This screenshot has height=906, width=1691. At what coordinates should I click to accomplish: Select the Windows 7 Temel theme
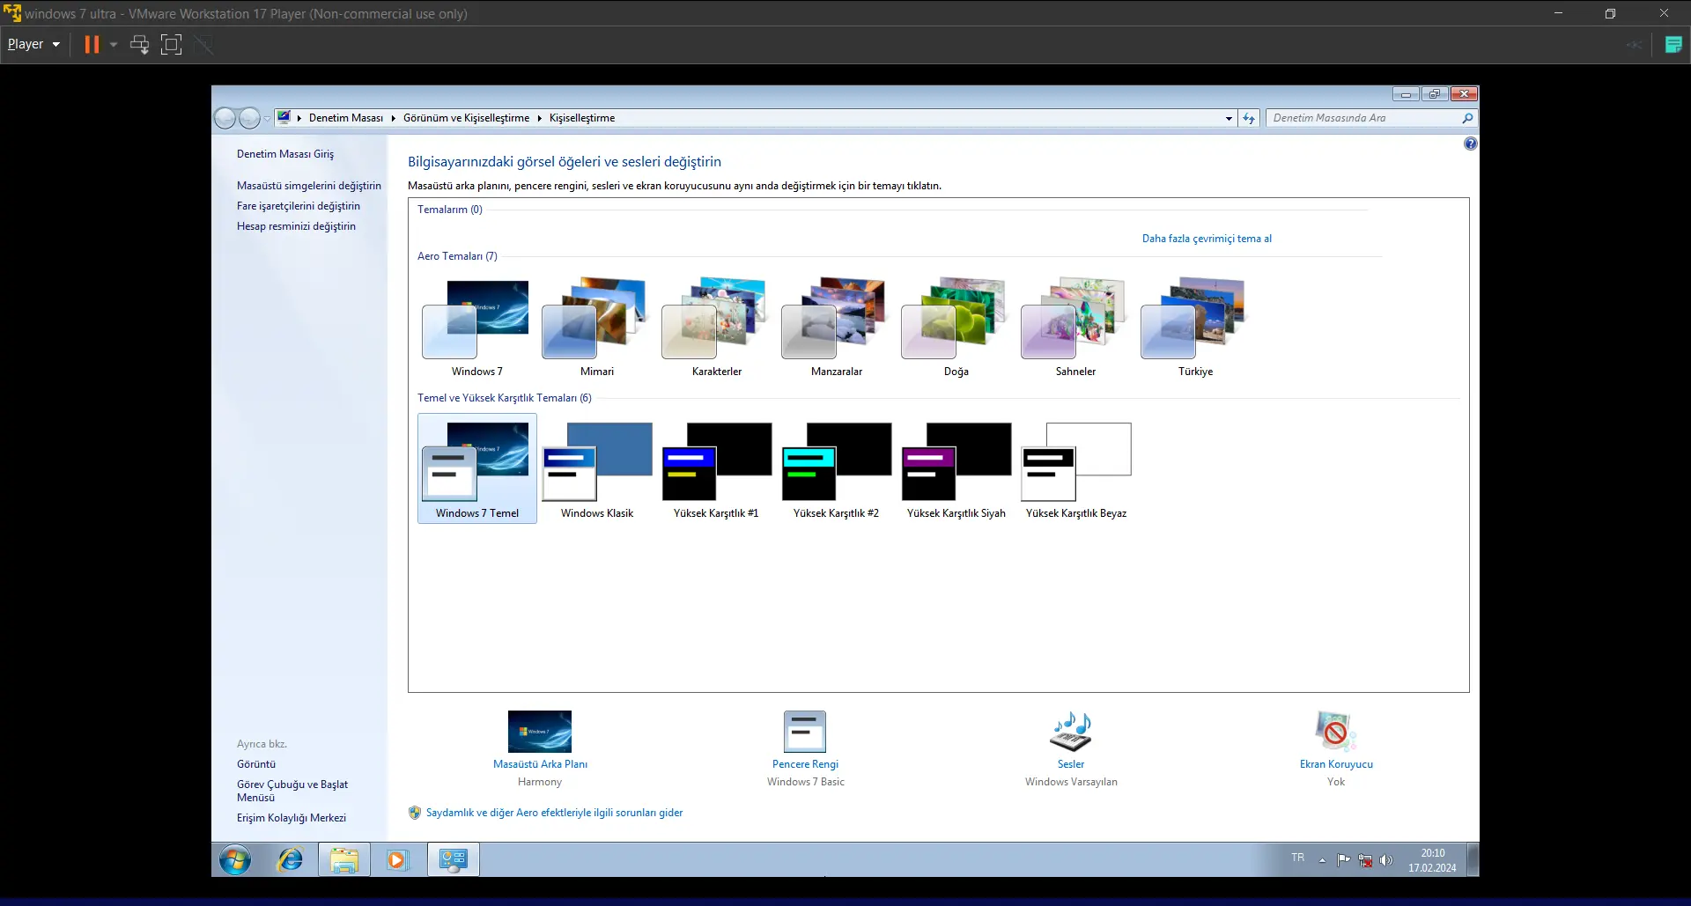tap(477, 469)
